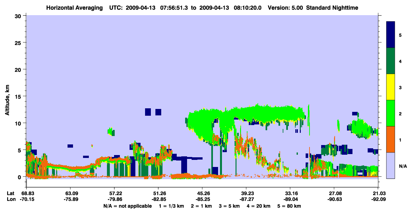Click the latitude value 57.22
Viewport: 420px width, 215px height.
point(114,193)
